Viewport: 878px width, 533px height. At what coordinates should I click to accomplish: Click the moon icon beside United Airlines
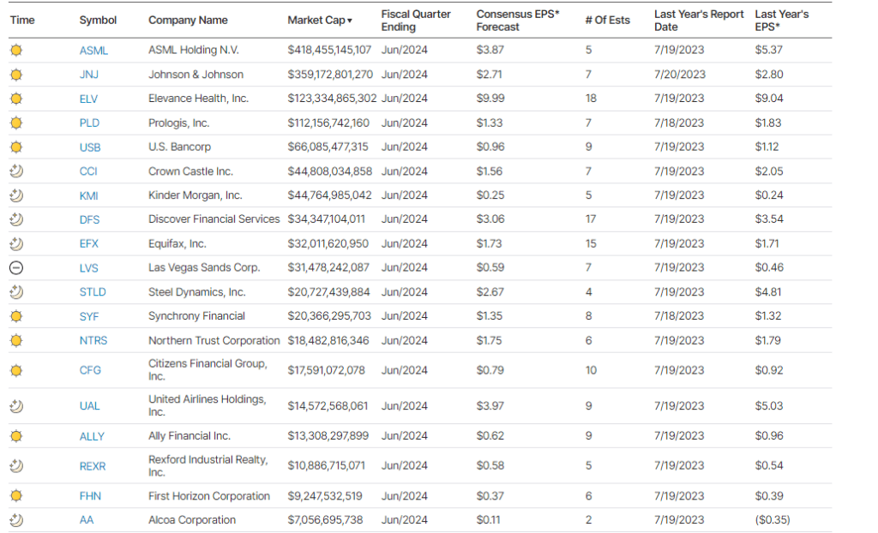pos(16,406)
